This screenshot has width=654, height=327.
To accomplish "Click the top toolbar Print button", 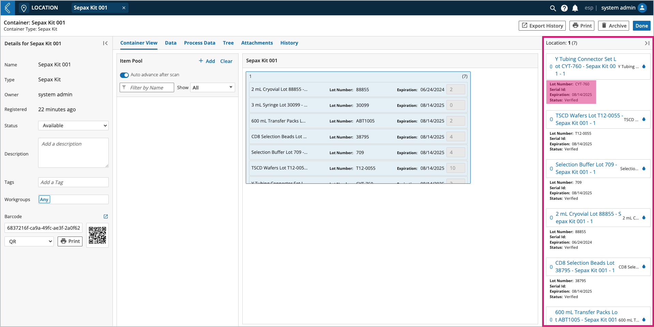I will [x=582, y=26].
